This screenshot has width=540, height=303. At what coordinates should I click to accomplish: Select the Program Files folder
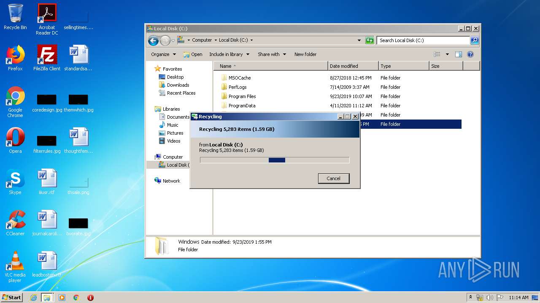(242, 96)
